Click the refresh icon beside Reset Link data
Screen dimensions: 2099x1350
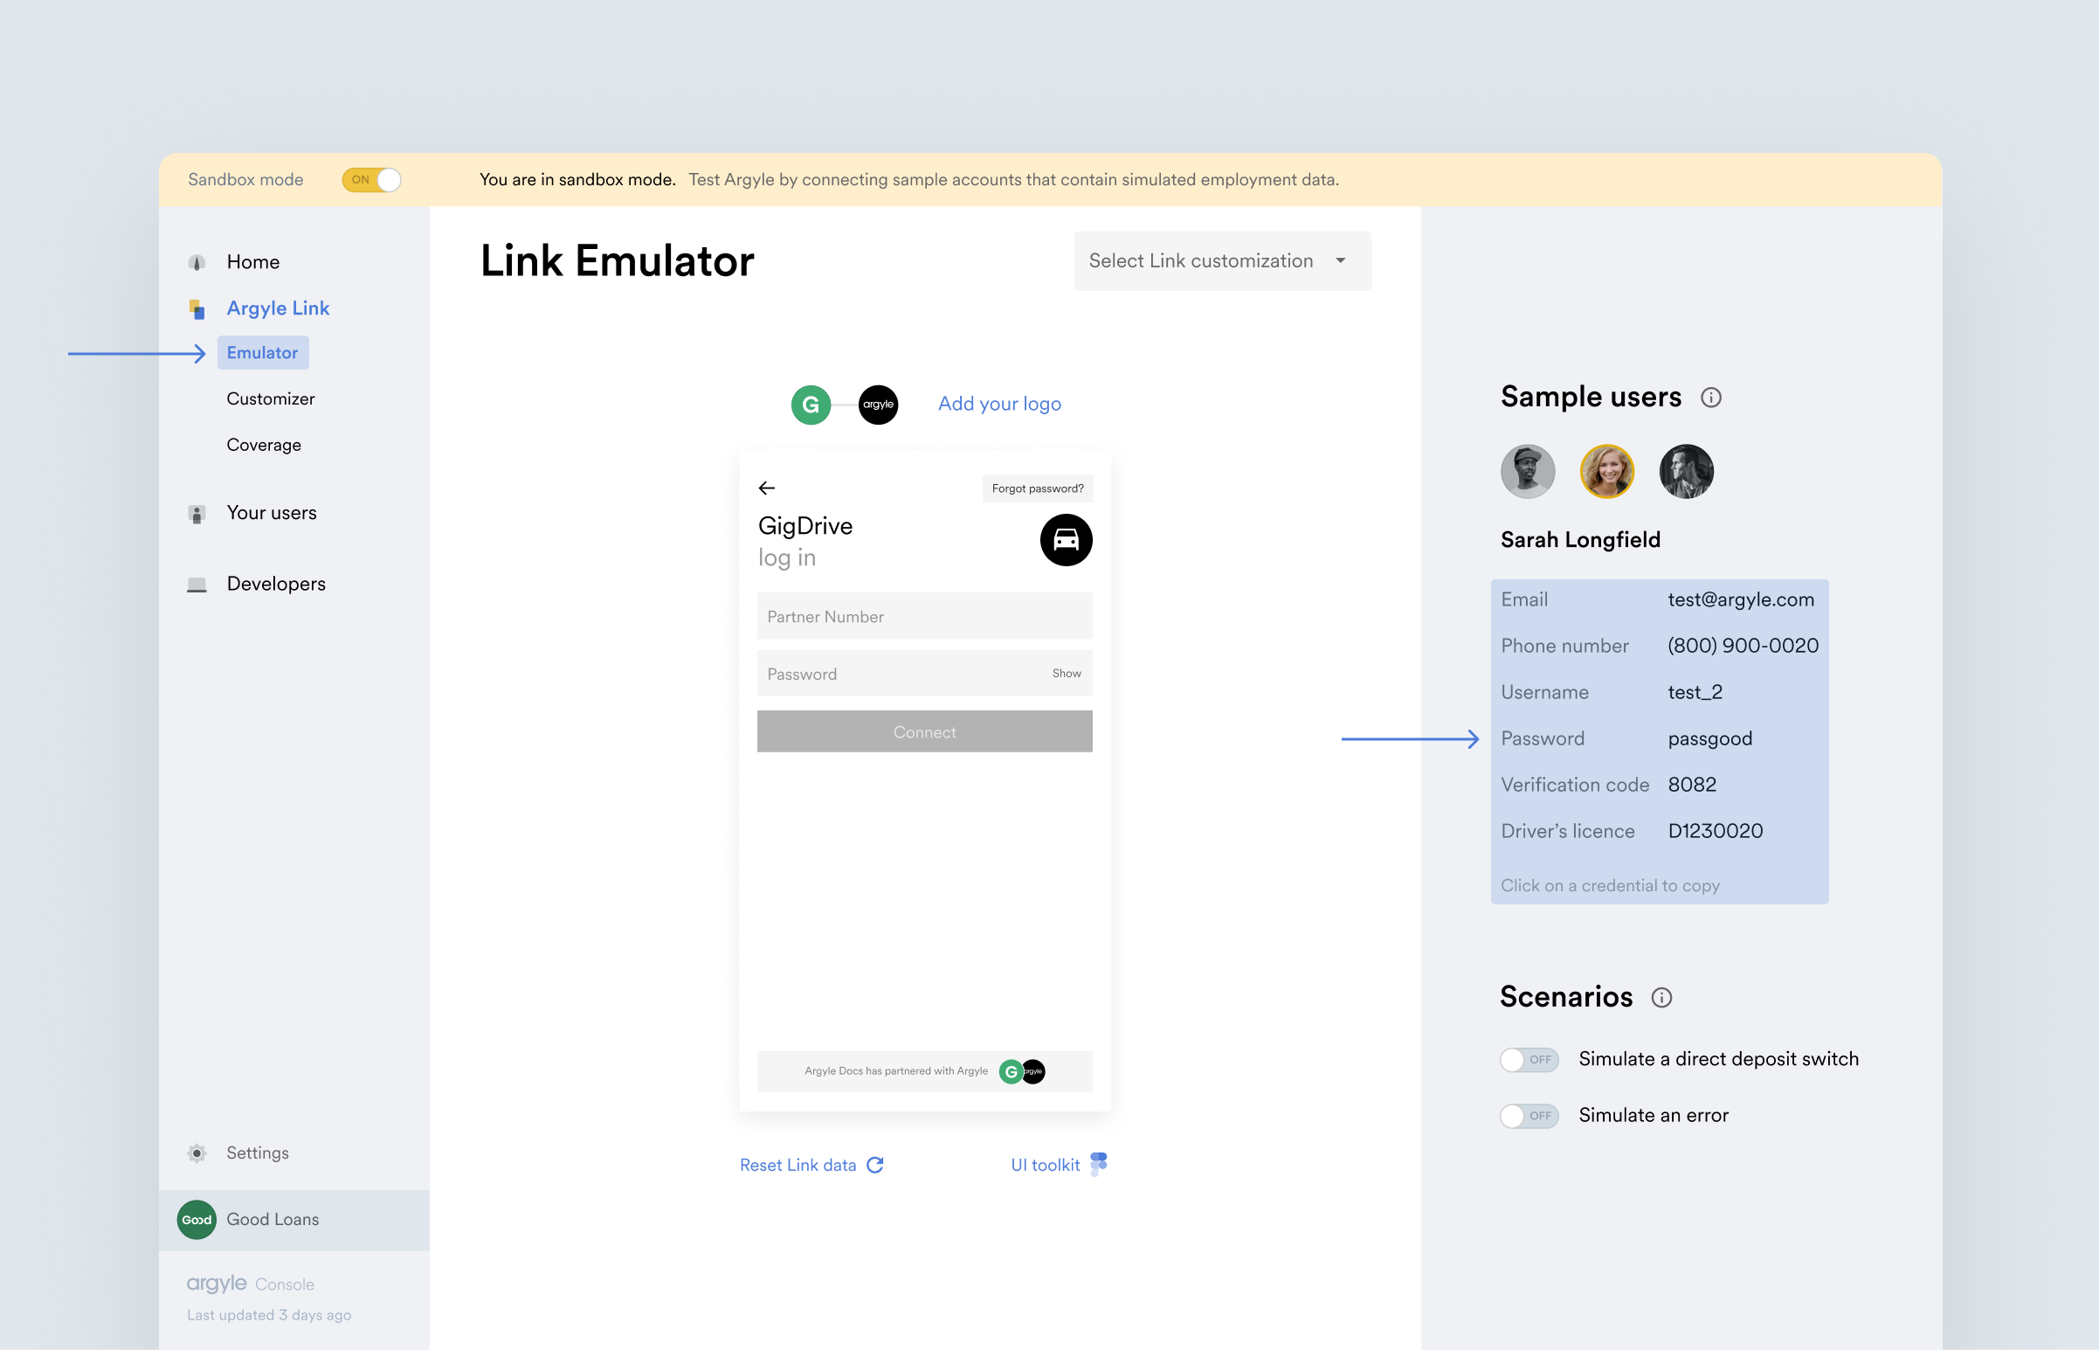pos(874,1165)
